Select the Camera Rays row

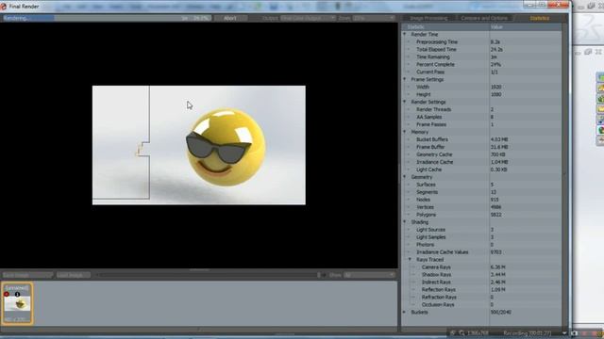pyautogui.click(x=481, y=266)
